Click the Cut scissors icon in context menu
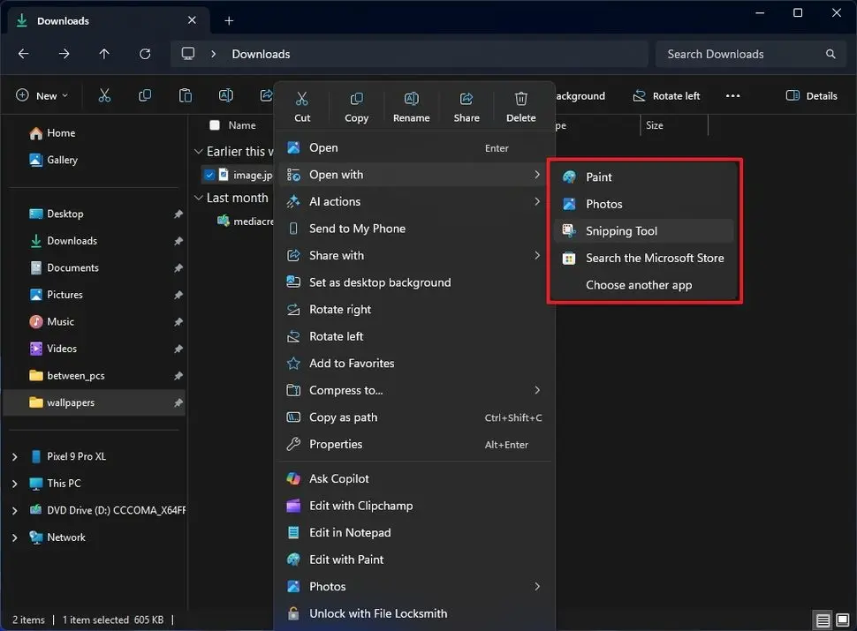 point(302,99)
